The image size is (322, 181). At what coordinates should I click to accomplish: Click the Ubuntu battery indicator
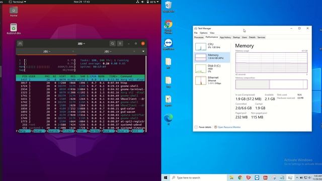151,2
